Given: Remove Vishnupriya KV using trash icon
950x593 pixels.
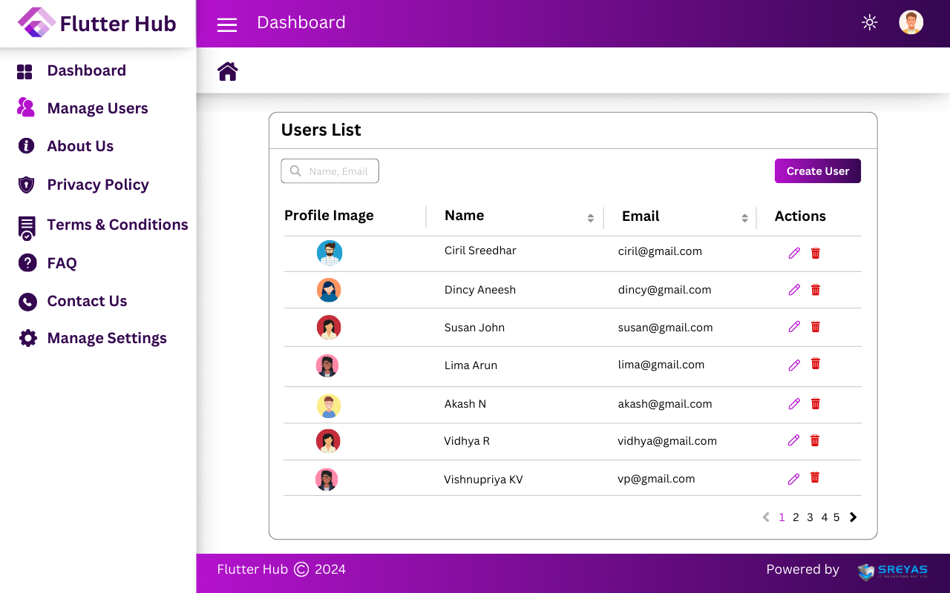Looking at the screenshot, I should [x=815, y=478].
